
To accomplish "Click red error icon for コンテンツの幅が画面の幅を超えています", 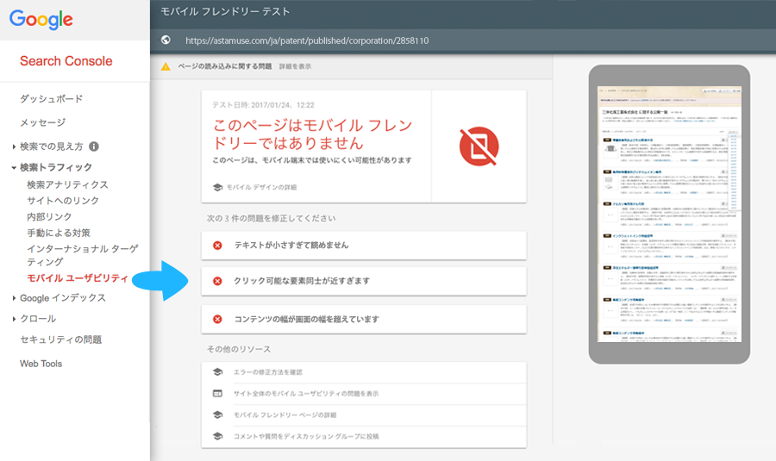I will pyautogui.click(x=217, y=319).
